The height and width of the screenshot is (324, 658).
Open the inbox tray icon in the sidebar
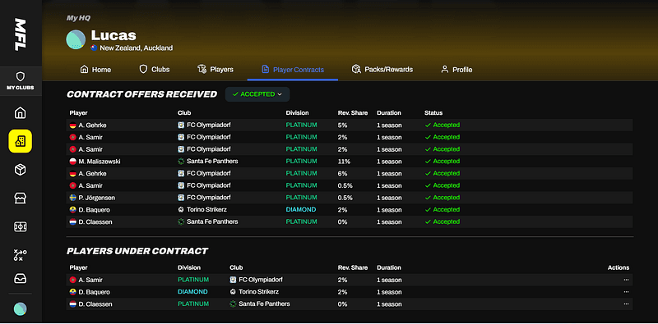20,278
